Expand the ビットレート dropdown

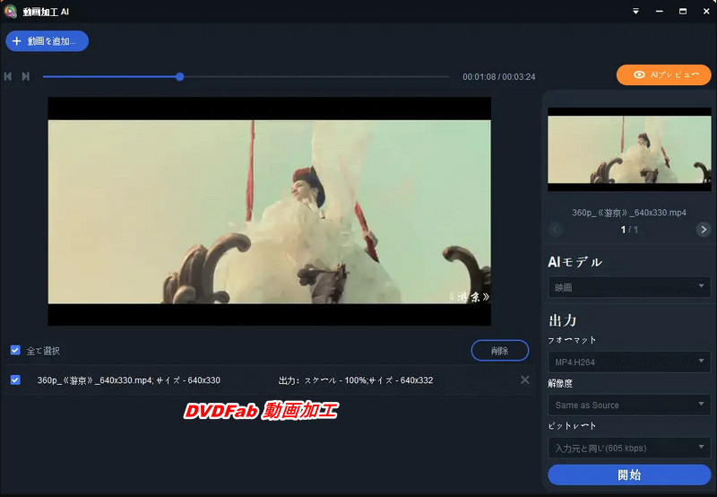[x=629, y=448]
